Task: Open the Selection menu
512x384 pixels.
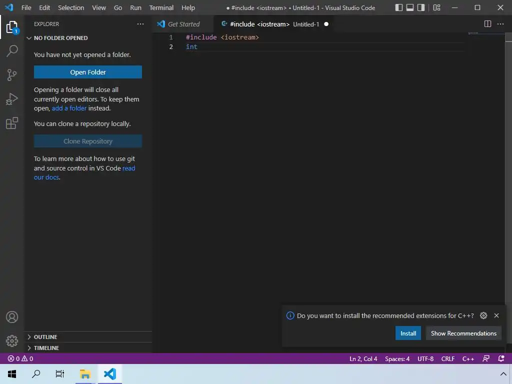Action: coord(71,7)
